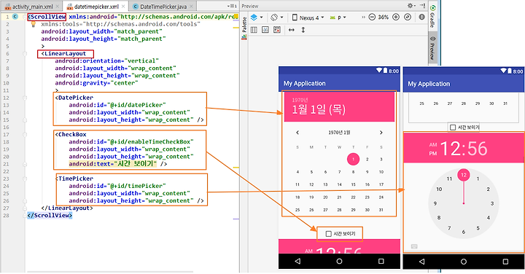The height and width of the screenshot is (274, 525).
Task: Click the <DatePicker tag on line 12
Action: [x=74, y=98]
